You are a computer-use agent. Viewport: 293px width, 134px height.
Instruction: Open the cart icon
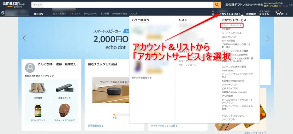(281, 13)
